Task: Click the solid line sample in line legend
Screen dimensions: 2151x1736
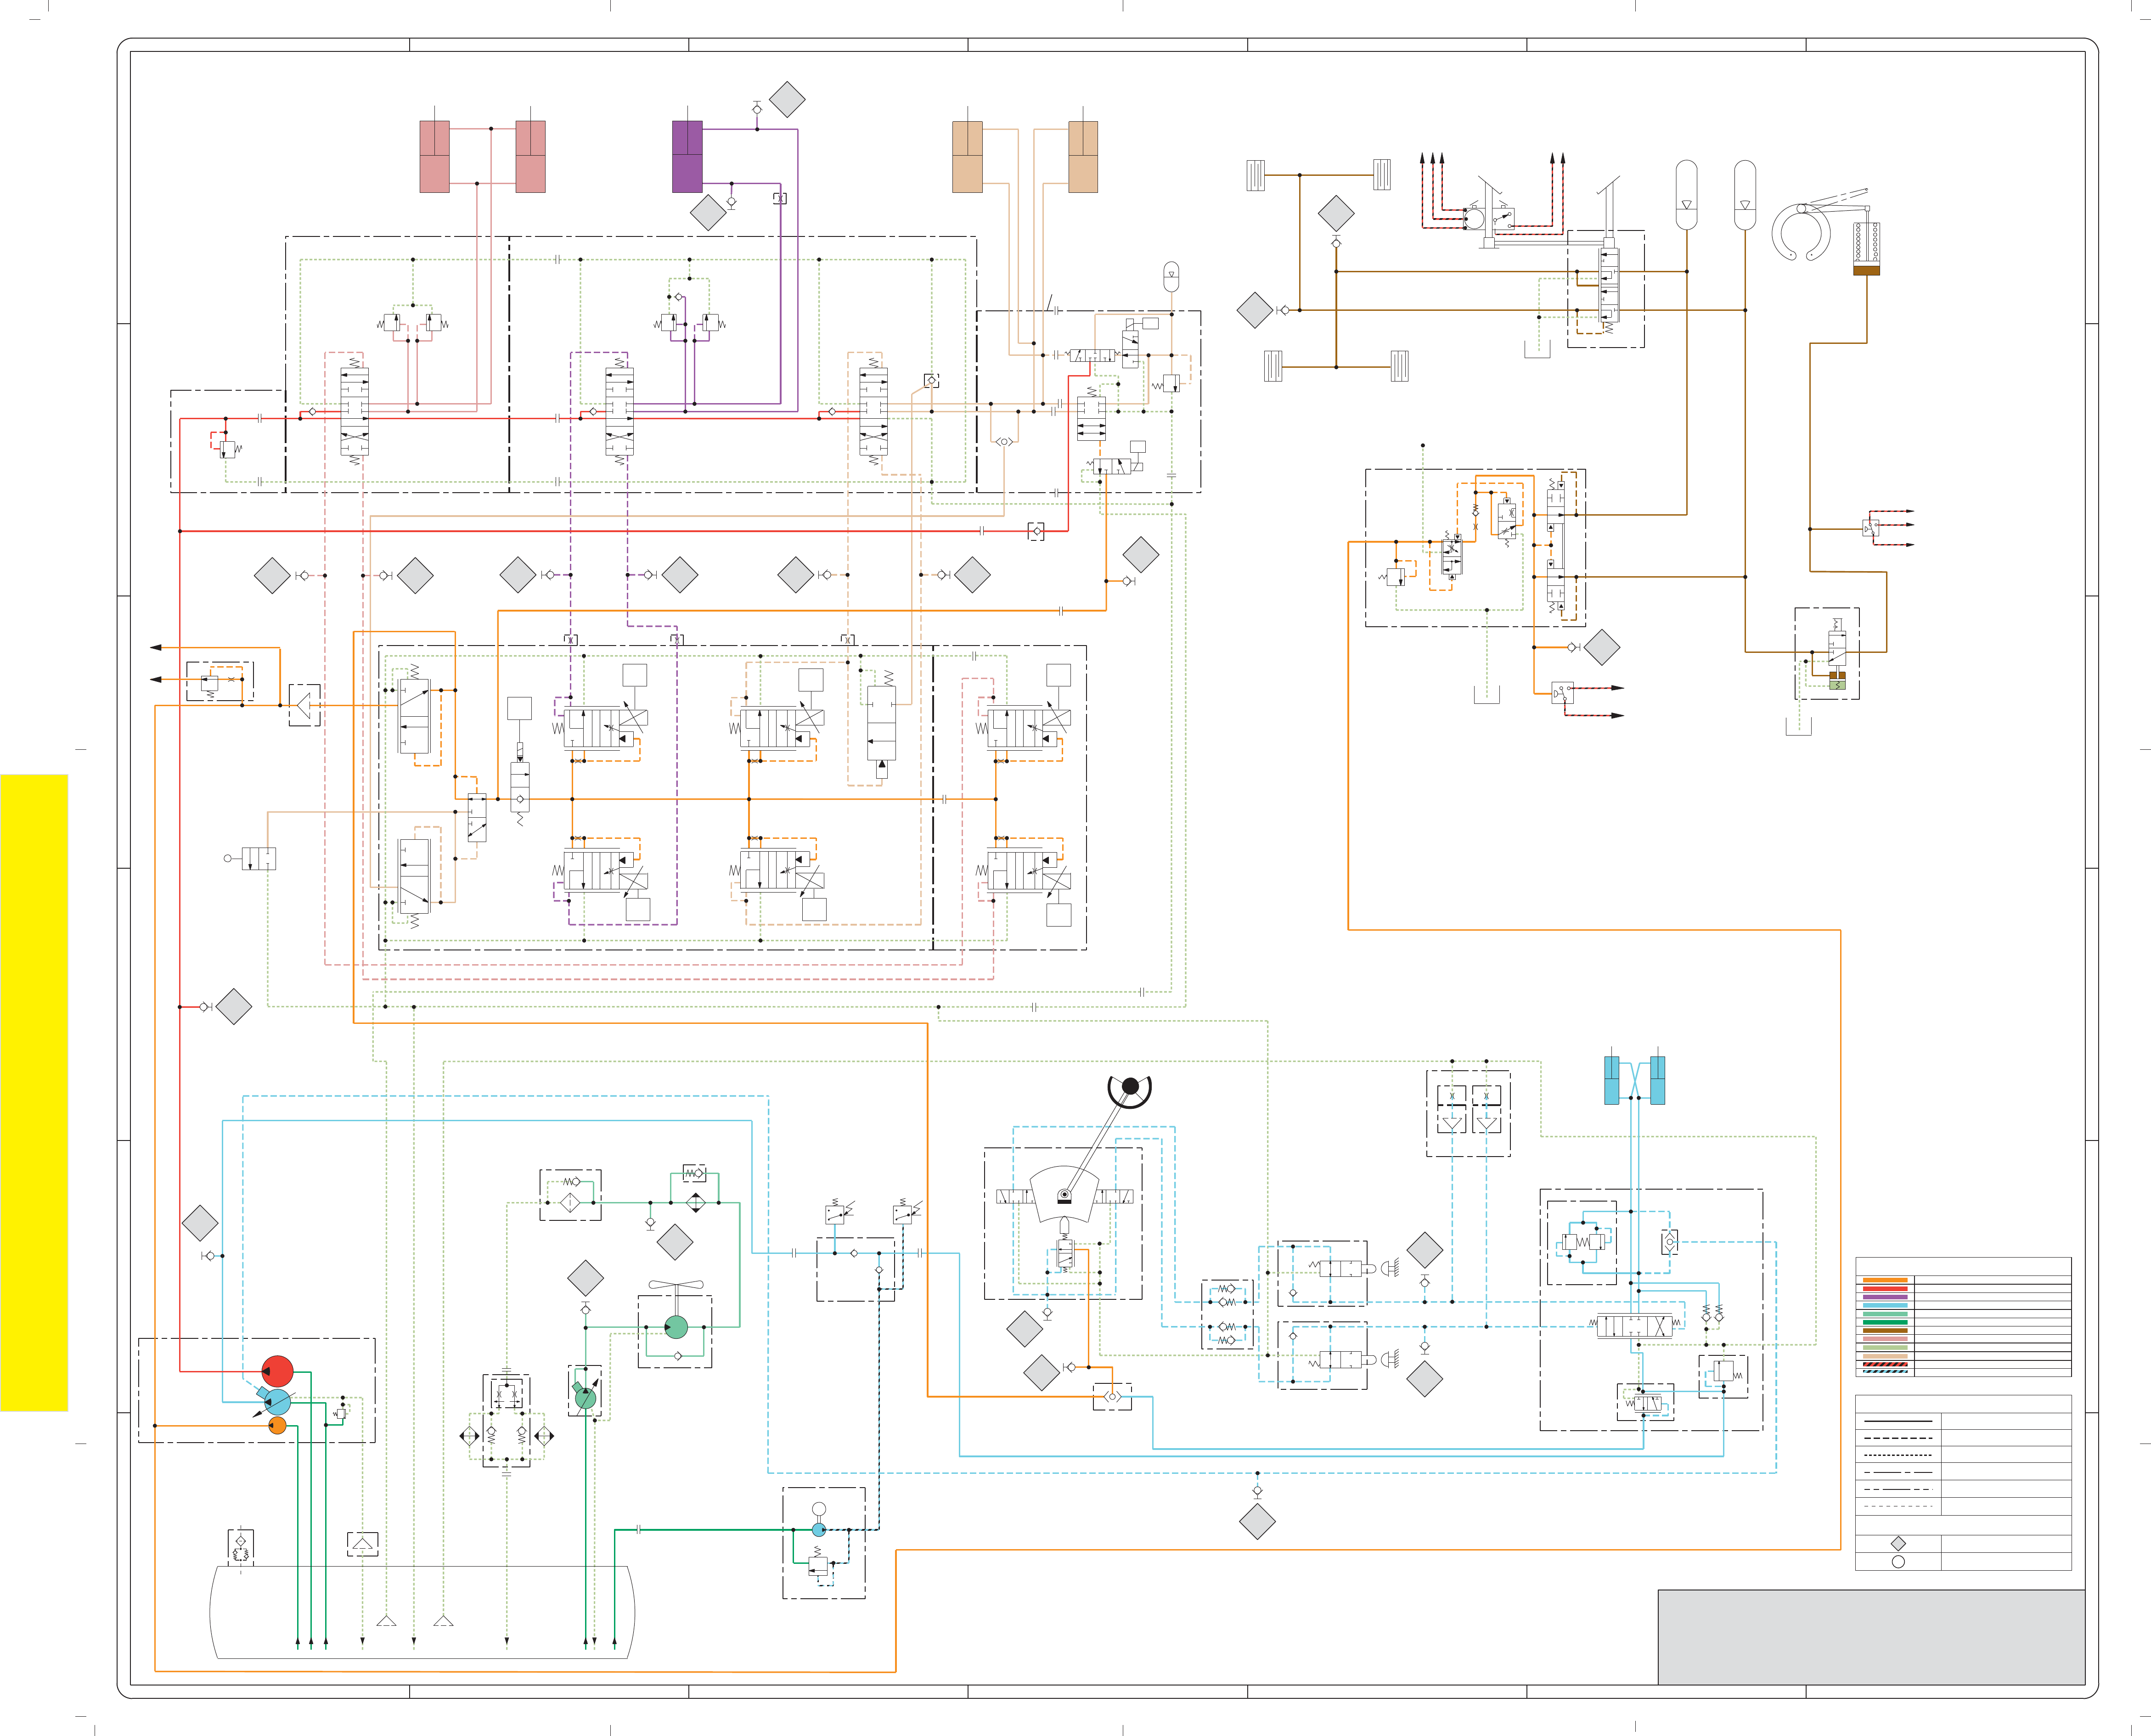Action: point(1898,1421)
